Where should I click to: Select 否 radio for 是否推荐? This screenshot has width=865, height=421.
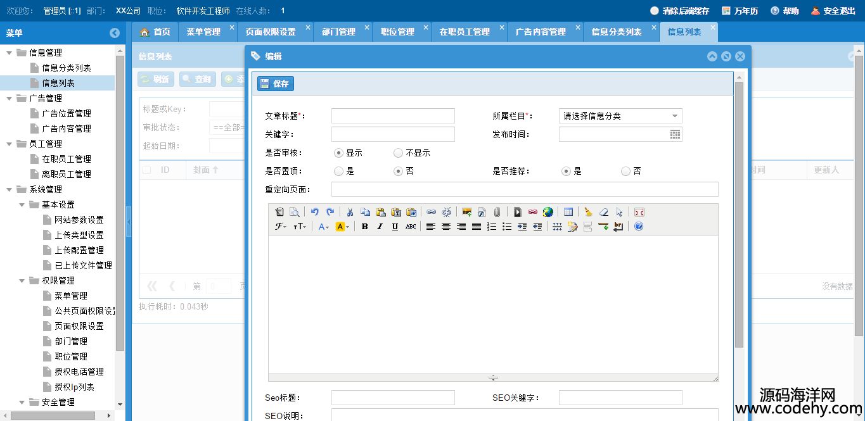[x=625, y=171]
